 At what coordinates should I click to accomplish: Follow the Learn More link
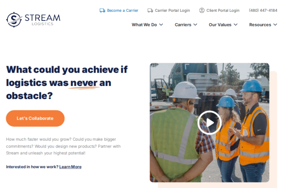70,167
